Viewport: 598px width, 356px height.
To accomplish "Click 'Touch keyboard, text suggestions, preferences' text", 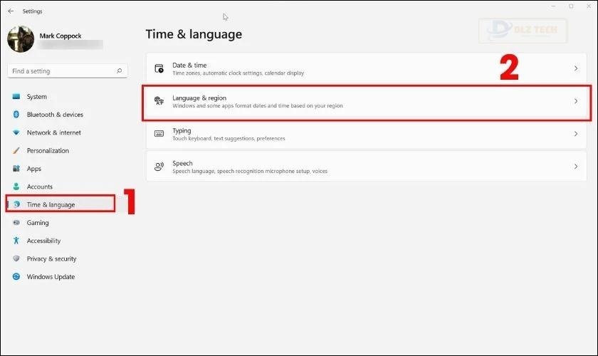I will tap(229, 139).
